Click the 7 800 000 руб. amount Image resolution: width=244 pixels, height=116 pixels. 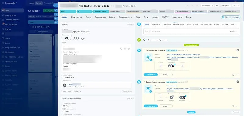coord(74,38)
